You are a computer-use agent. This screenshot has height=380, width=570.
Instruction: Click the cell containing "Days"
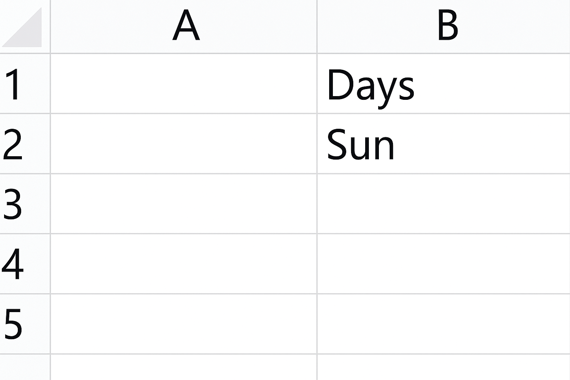click(443, 83)
